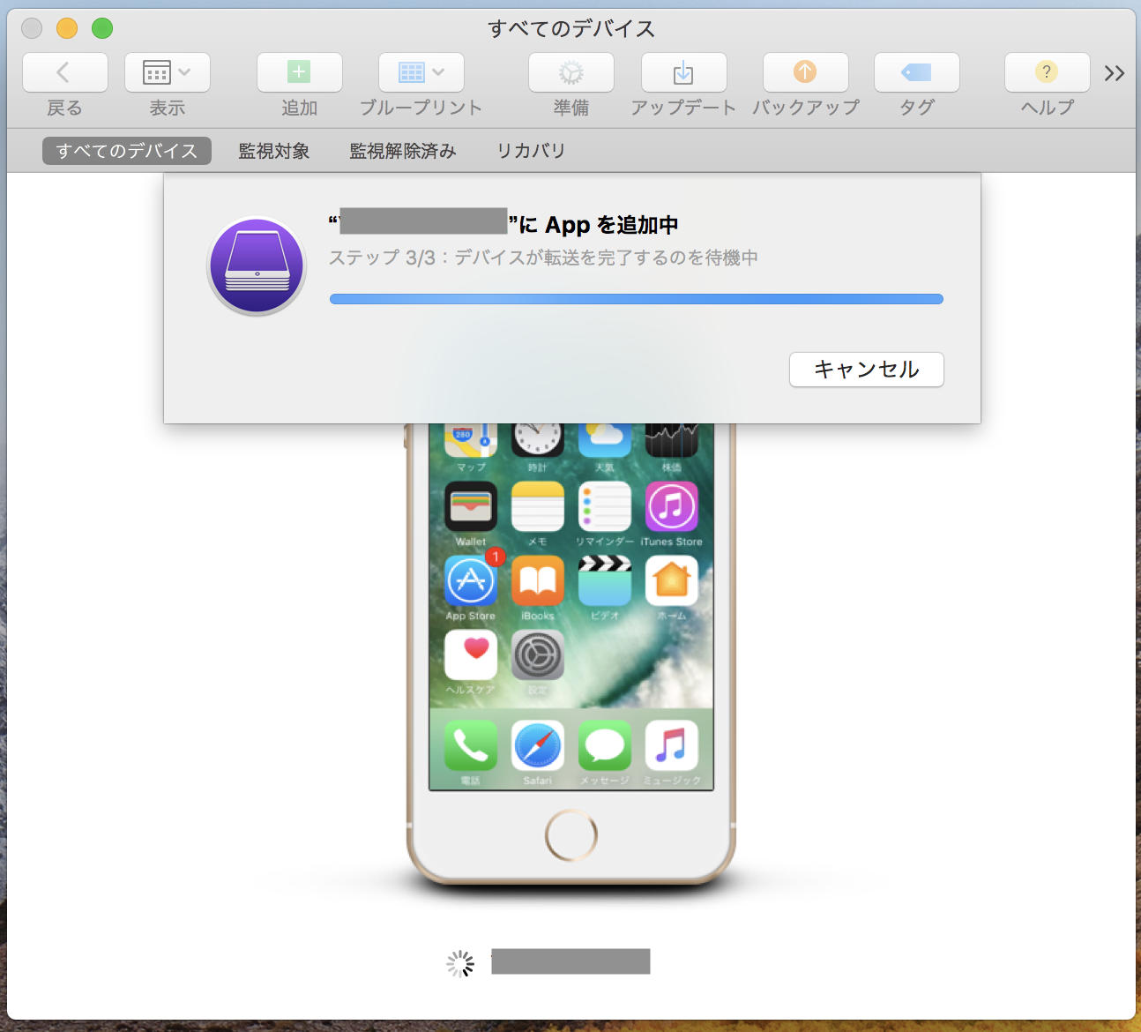Viewport: 1141px width, 1032px height.
Task: Click the green 電話 phone dock icon
Action: pyautogui.click(x=471, y=746)
